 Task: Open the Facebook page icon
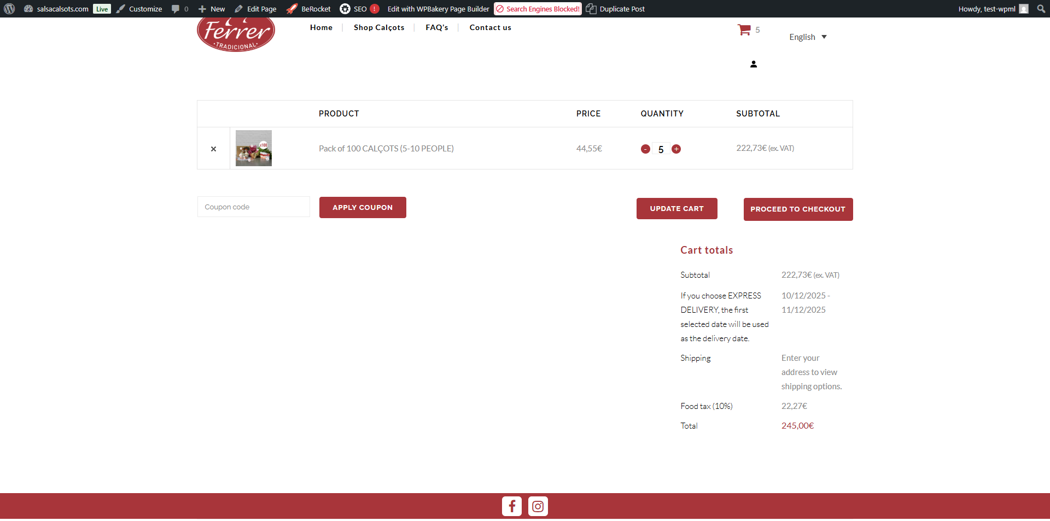pos(512,506)
